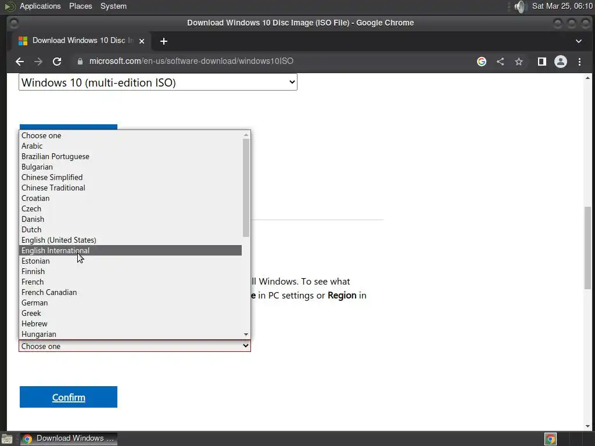Click the page vertical scrollbar thumb
The image size is (595, 446).
tap(588, 248)
